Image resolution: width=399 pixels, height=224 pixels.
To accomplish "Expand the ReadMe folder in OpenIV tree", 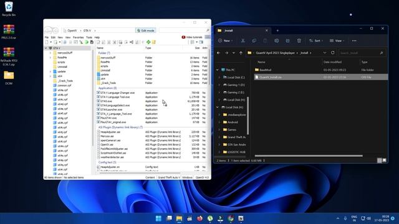I will click(x=50, y=57).
